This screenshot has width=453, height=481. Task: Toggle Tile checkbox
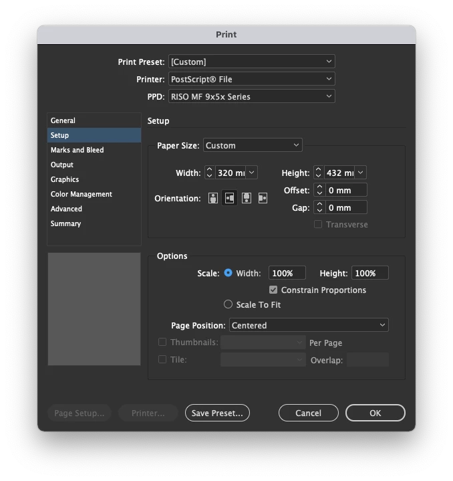(162, 359)
